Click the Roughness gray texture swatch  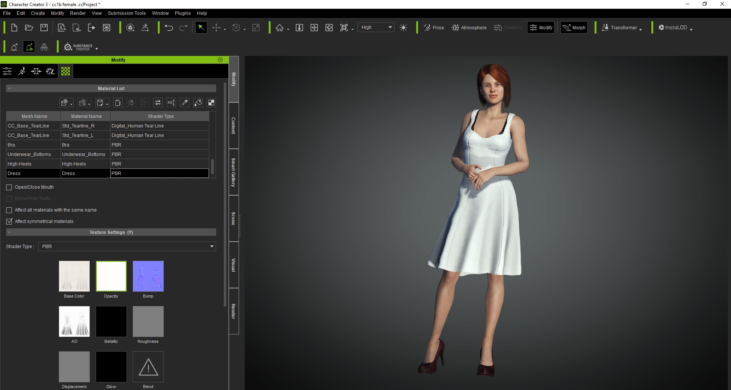click(148, 322)
